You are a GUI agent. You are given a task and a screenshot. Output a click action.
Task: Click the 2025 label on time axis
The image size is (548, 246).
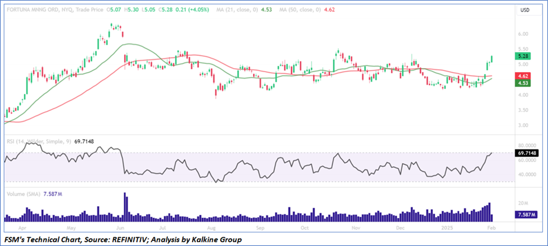click(448, 227)
